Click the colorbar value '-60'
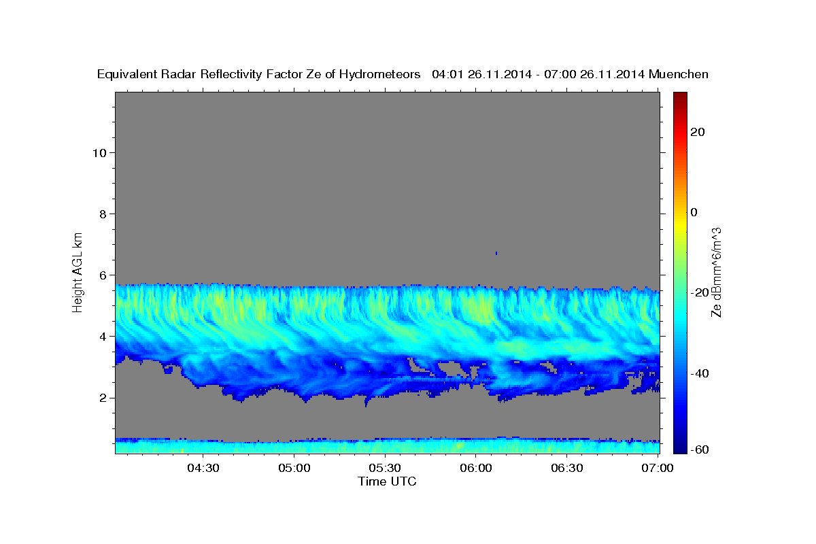 [700, 449]
